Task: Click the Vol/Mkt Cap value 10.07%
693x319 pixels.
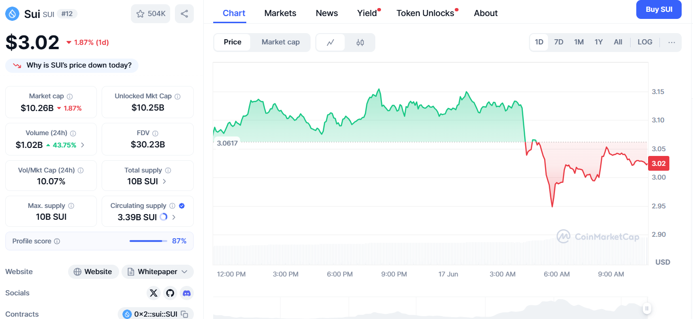Action: point(51,181)
